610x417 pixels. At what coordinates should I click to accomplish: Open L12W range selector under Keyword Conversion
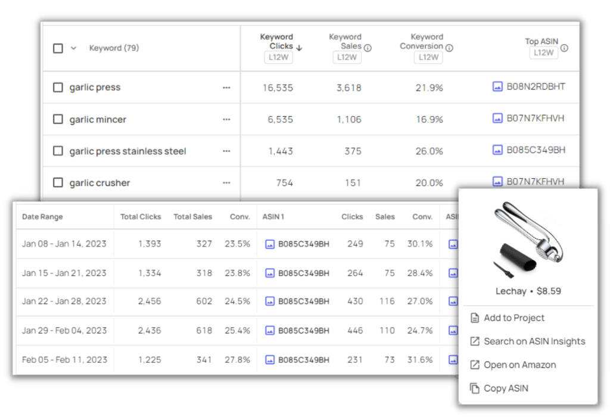click(428, 58)
